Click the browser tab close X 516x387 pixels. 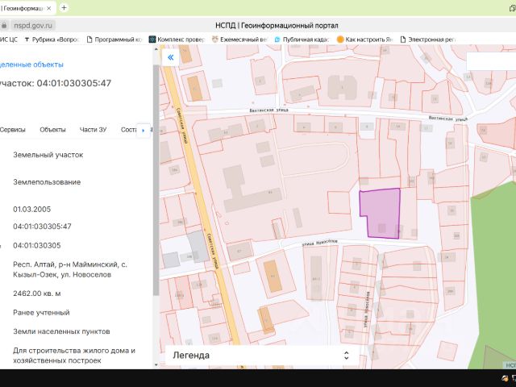(x=50, y=8)
